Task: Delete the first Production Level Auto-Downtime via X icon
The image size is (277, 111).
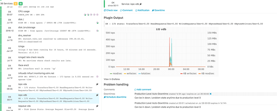Action: point(211,94)
